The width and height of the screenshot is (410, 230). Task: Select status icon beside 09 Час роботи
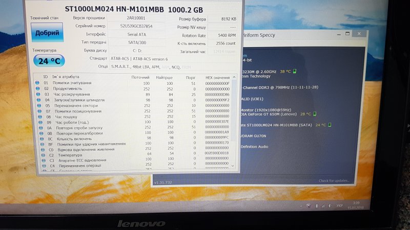tap(37, 122)
